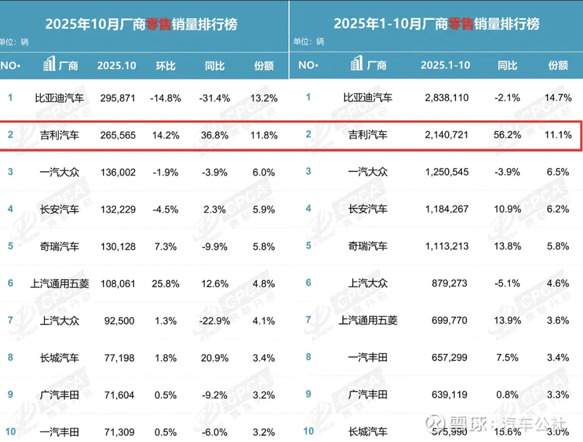Click the 56.2% year-over-year value for 吉利汽车
583x442 pixels.
pyautogui.click(x=509, y=135)
